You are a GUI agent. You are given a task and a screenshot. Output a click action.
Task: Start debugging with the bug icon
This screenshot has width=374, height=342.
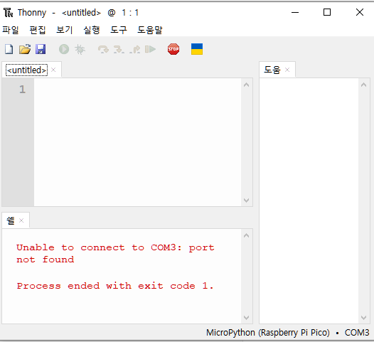[80, 49]
